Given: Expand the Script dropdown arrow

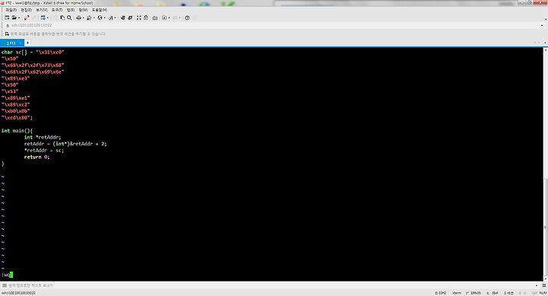Looking at the screenshot, I should coord(169,18).
